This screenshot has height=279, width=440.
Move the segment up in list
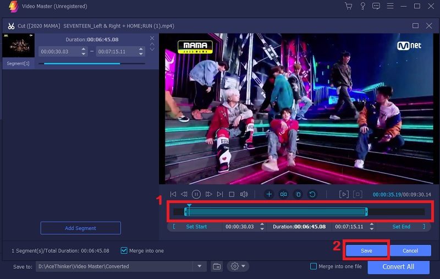click(152, 45)
